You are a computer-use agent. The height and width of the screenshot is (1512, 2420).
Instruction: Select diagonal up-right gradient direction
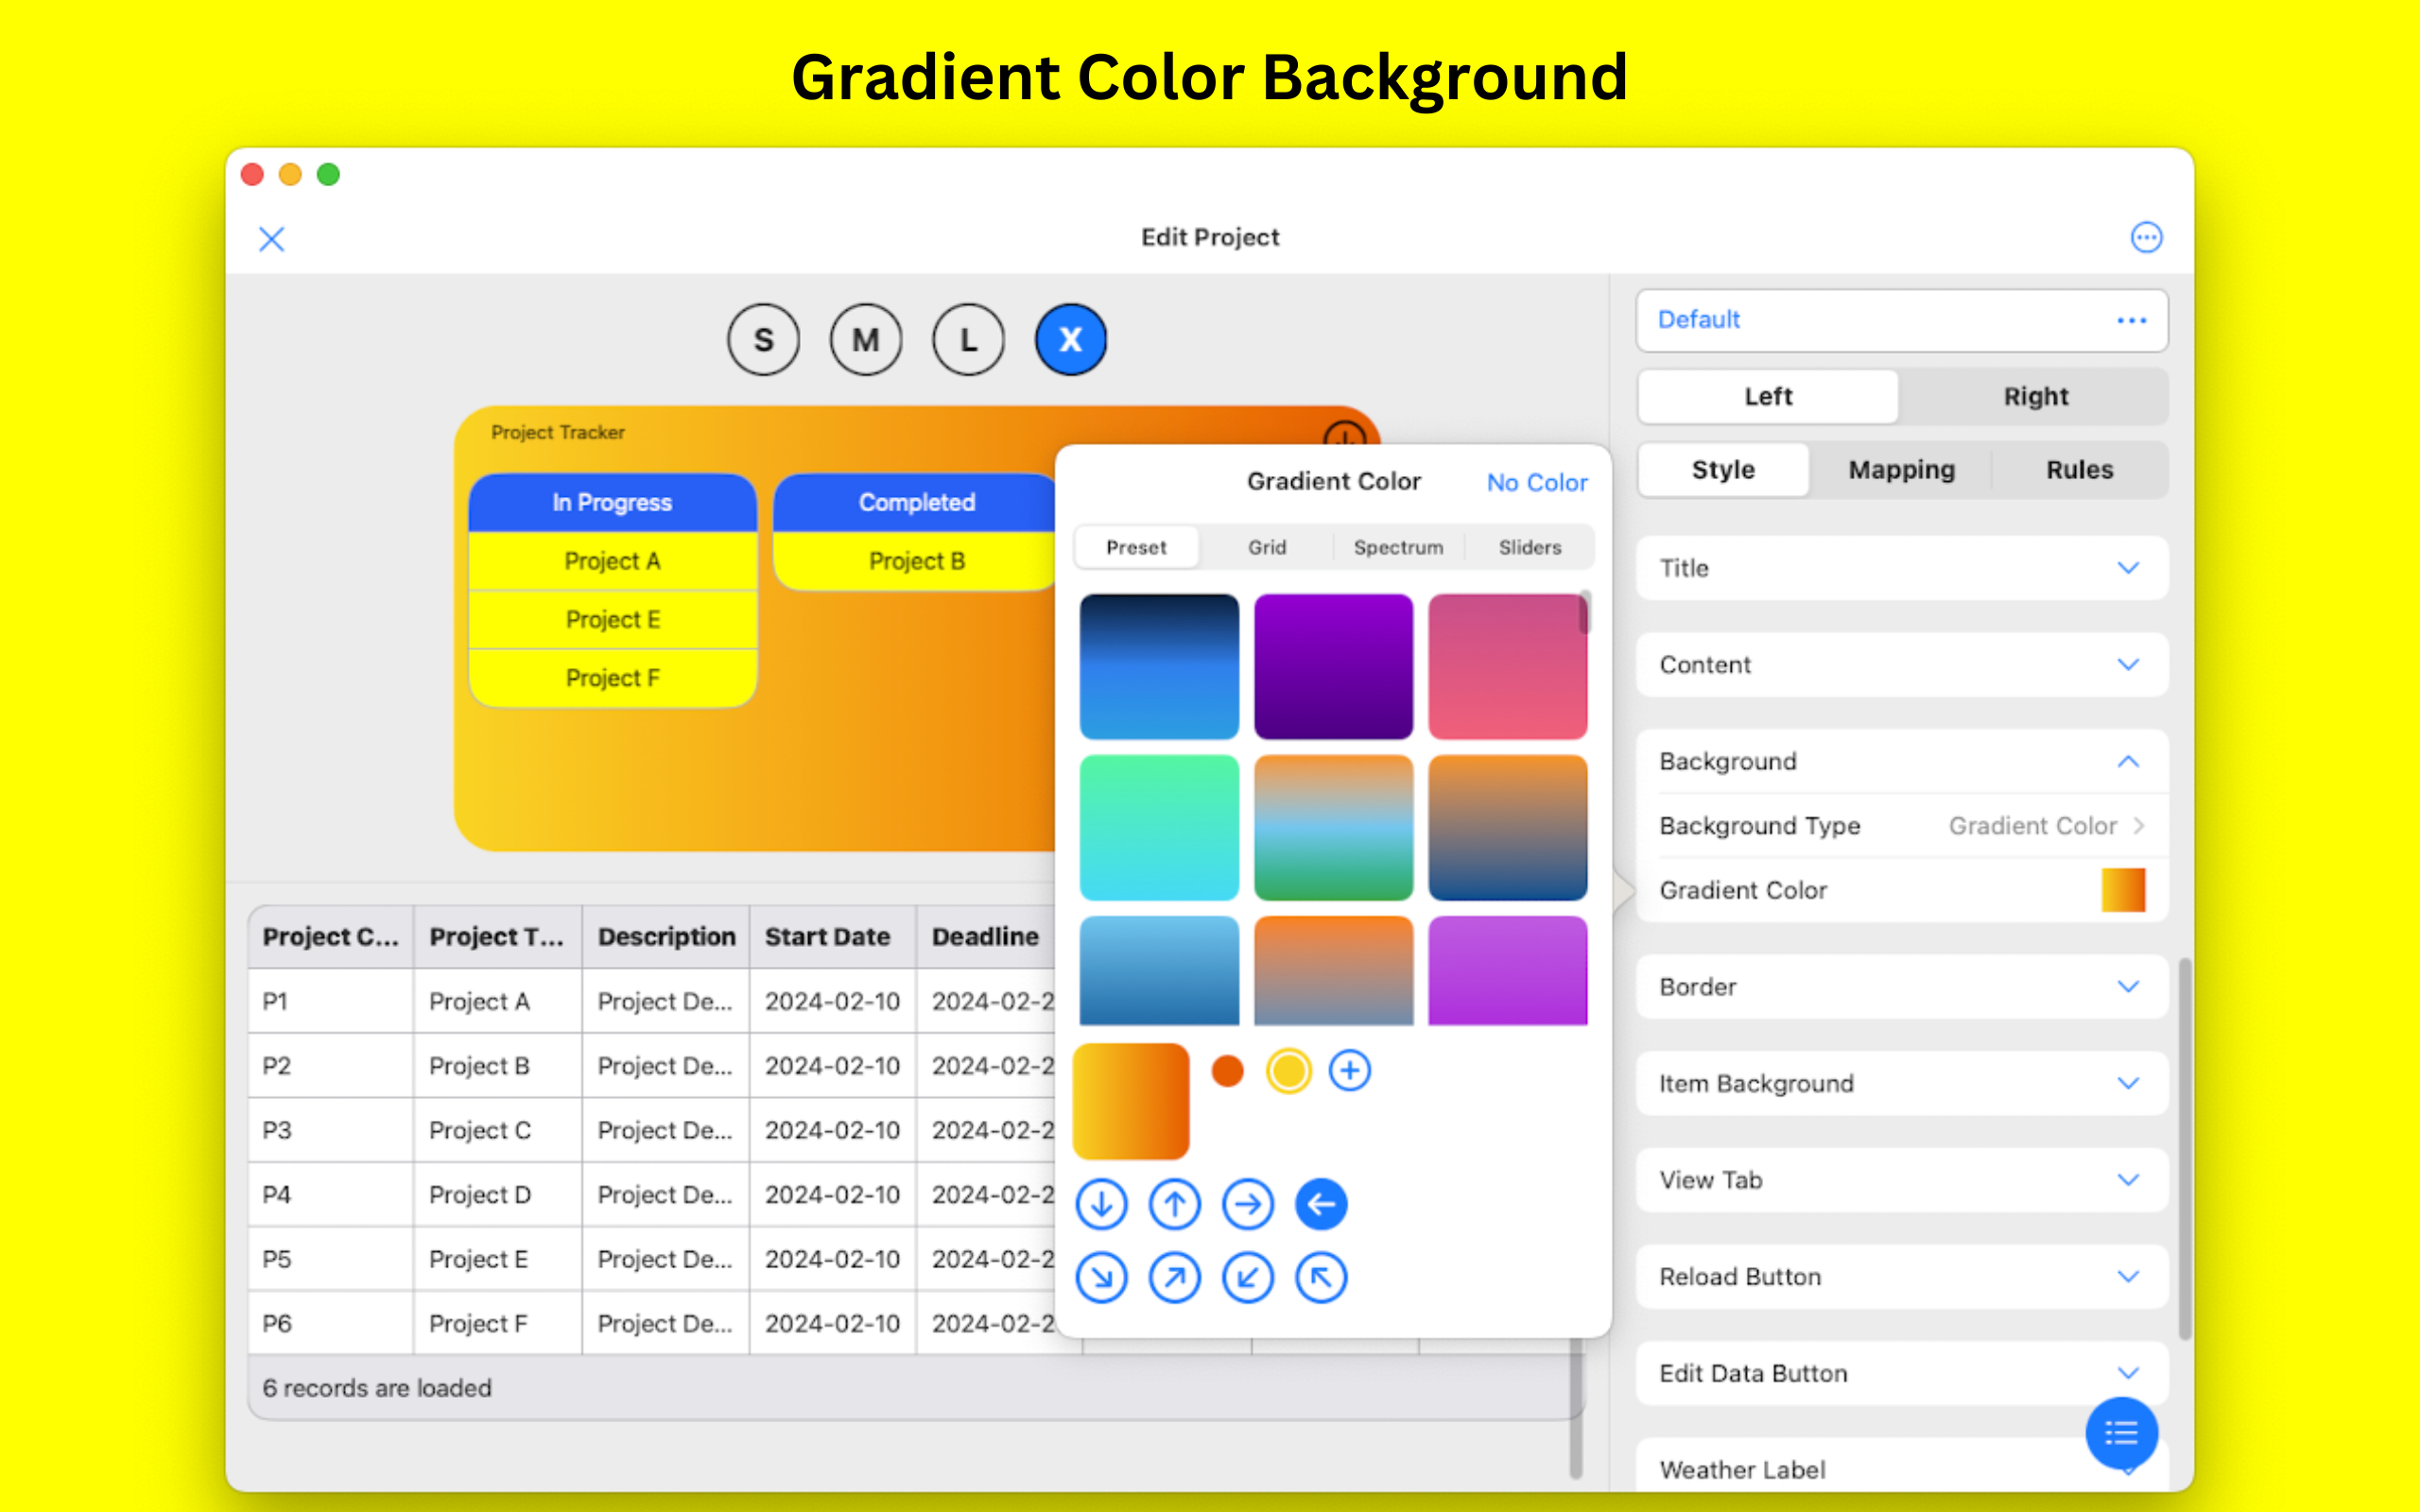[x=1174, y=1277]
